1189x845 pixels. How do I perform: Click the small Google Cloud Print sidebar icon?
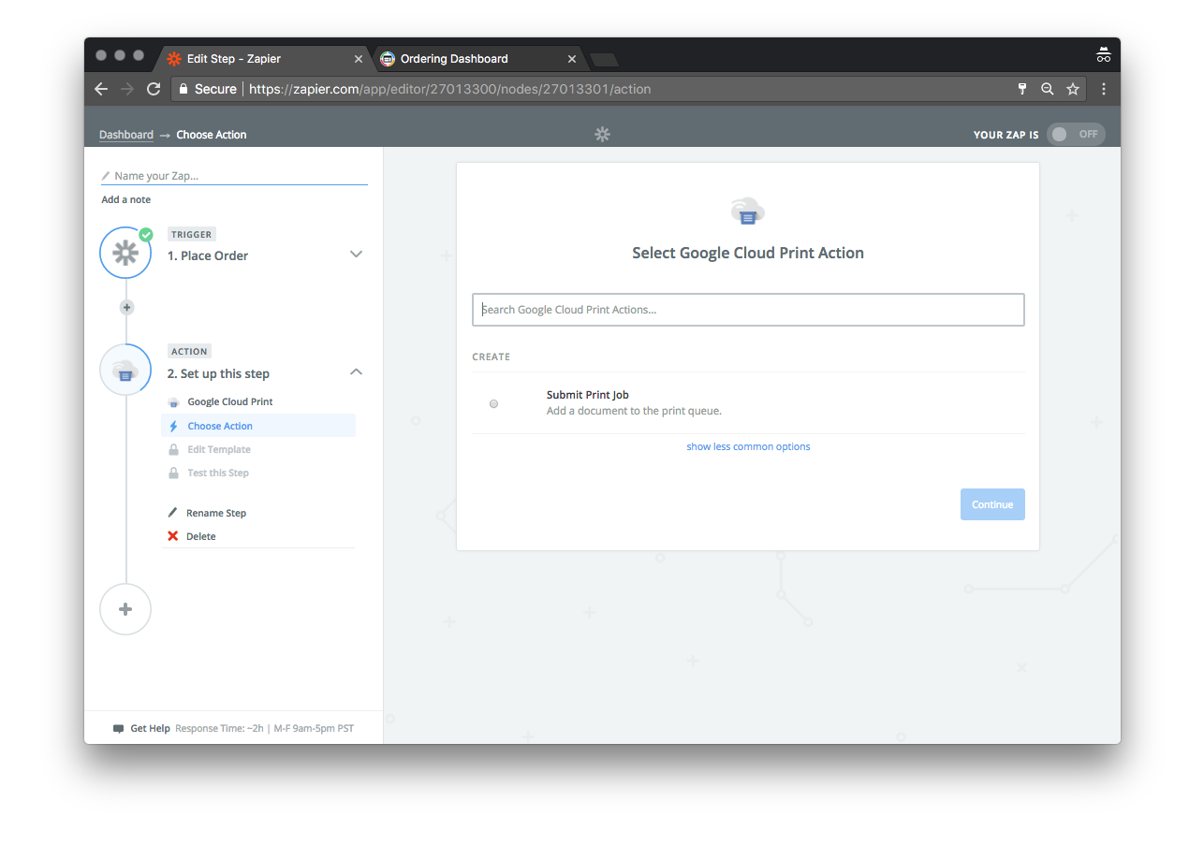pos(173,402)
